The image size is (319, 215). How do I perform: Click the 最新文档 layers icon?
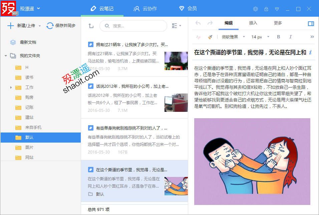(x=13, y=42)
